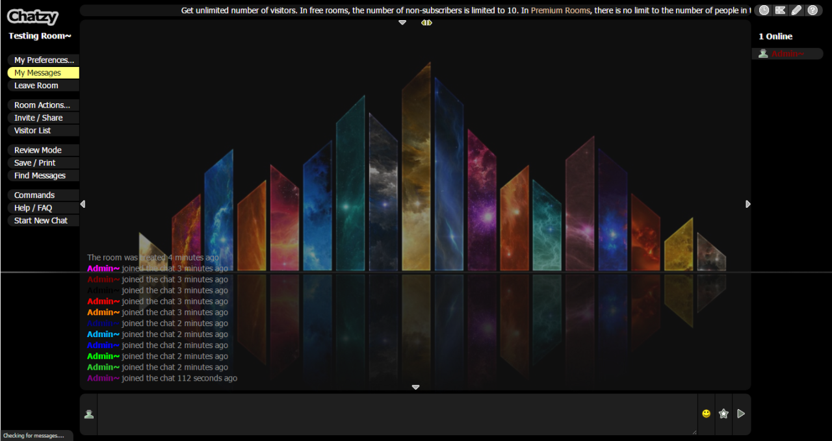The width and height of the screenshot is (832, 441).
Task: Open the smiley emoji picker
Action: click(707, 414)
